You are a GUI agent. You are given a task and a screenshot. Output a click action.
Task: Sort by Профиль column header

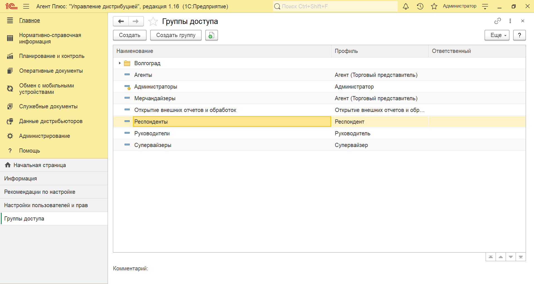(380, 51)
